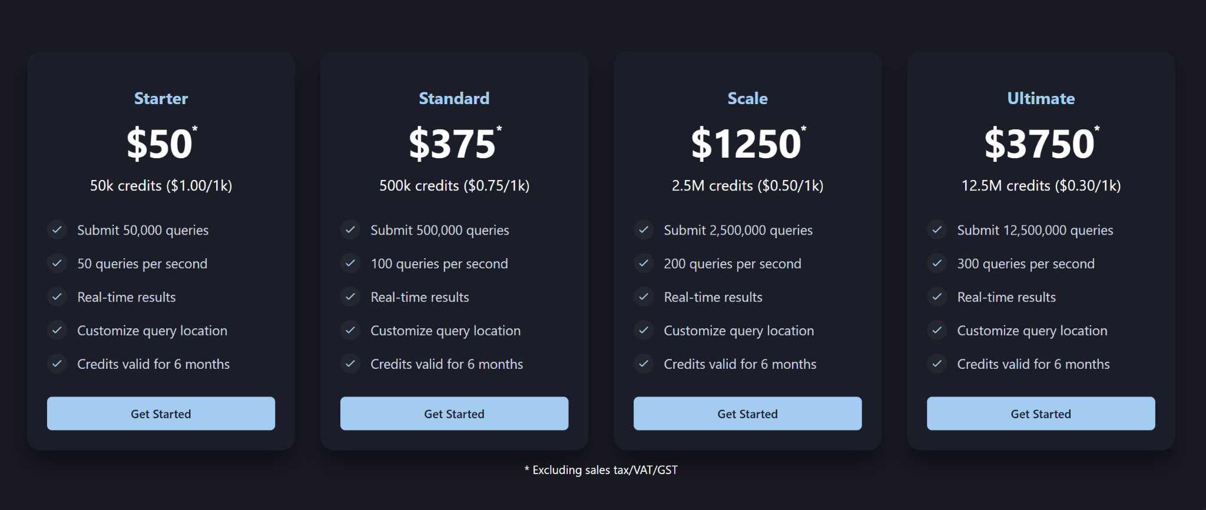Click Starter's Real-time results checkmark icon

pyautogui.click(x=57, y=296)
